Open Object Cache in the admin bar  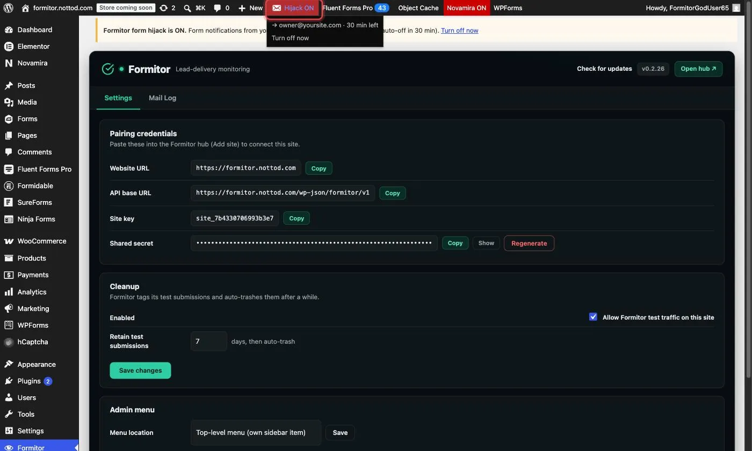418,8
